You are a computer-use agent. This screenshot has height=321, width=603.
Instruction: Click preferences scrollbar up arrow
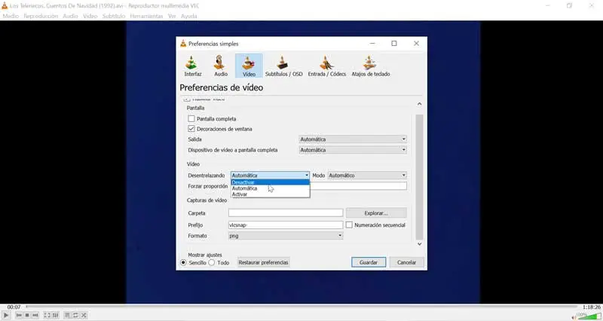[419, 104]
